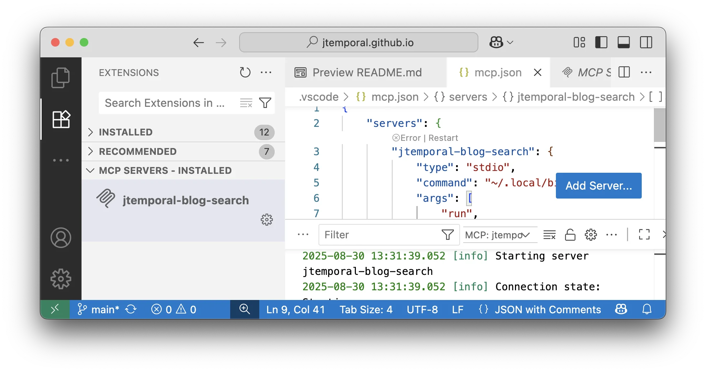The width and height of the screenshot is (706, 372).
Task: Click the filter extensions funnel icon
Action: click(x=265, y=103)
